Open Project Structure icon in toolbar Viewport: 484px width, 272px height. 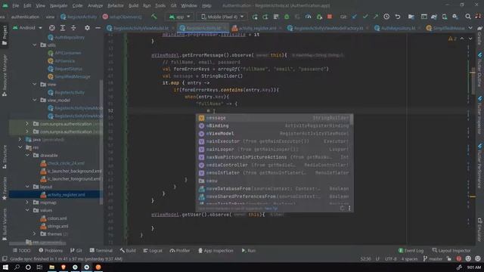pyautogui.click(x=411, y=17)
